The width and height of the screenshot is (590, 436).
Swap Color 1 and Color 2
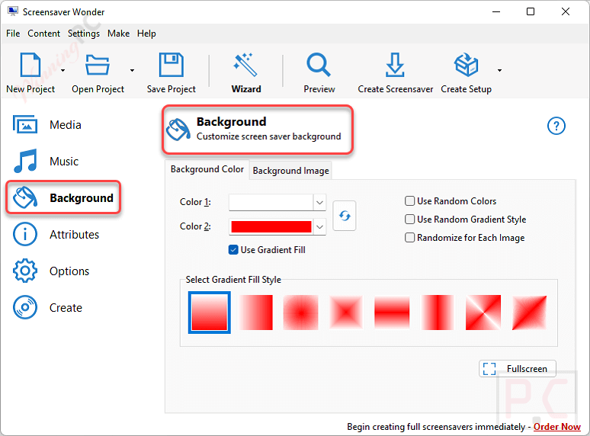click(x=345, y=216)
